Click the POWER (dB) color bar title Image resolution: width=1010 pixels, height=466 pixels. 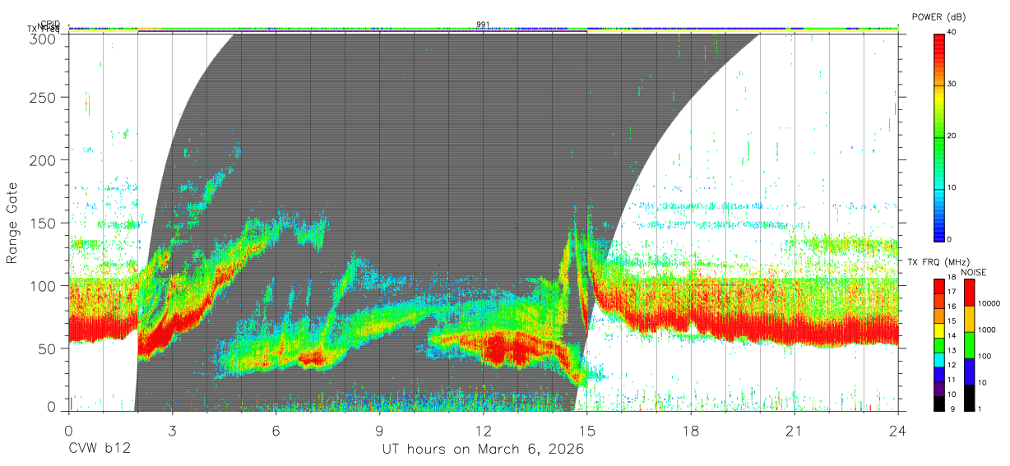click(938, 17)
